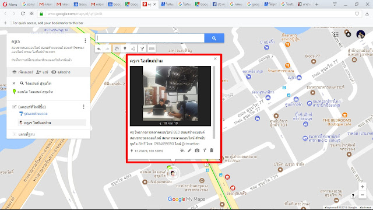
Task: Click the Undo arrow in map toolbar
Action: click(99, 49)
